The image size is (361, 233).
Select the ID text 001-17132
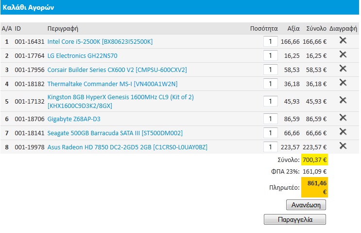[x=30, y=101]
